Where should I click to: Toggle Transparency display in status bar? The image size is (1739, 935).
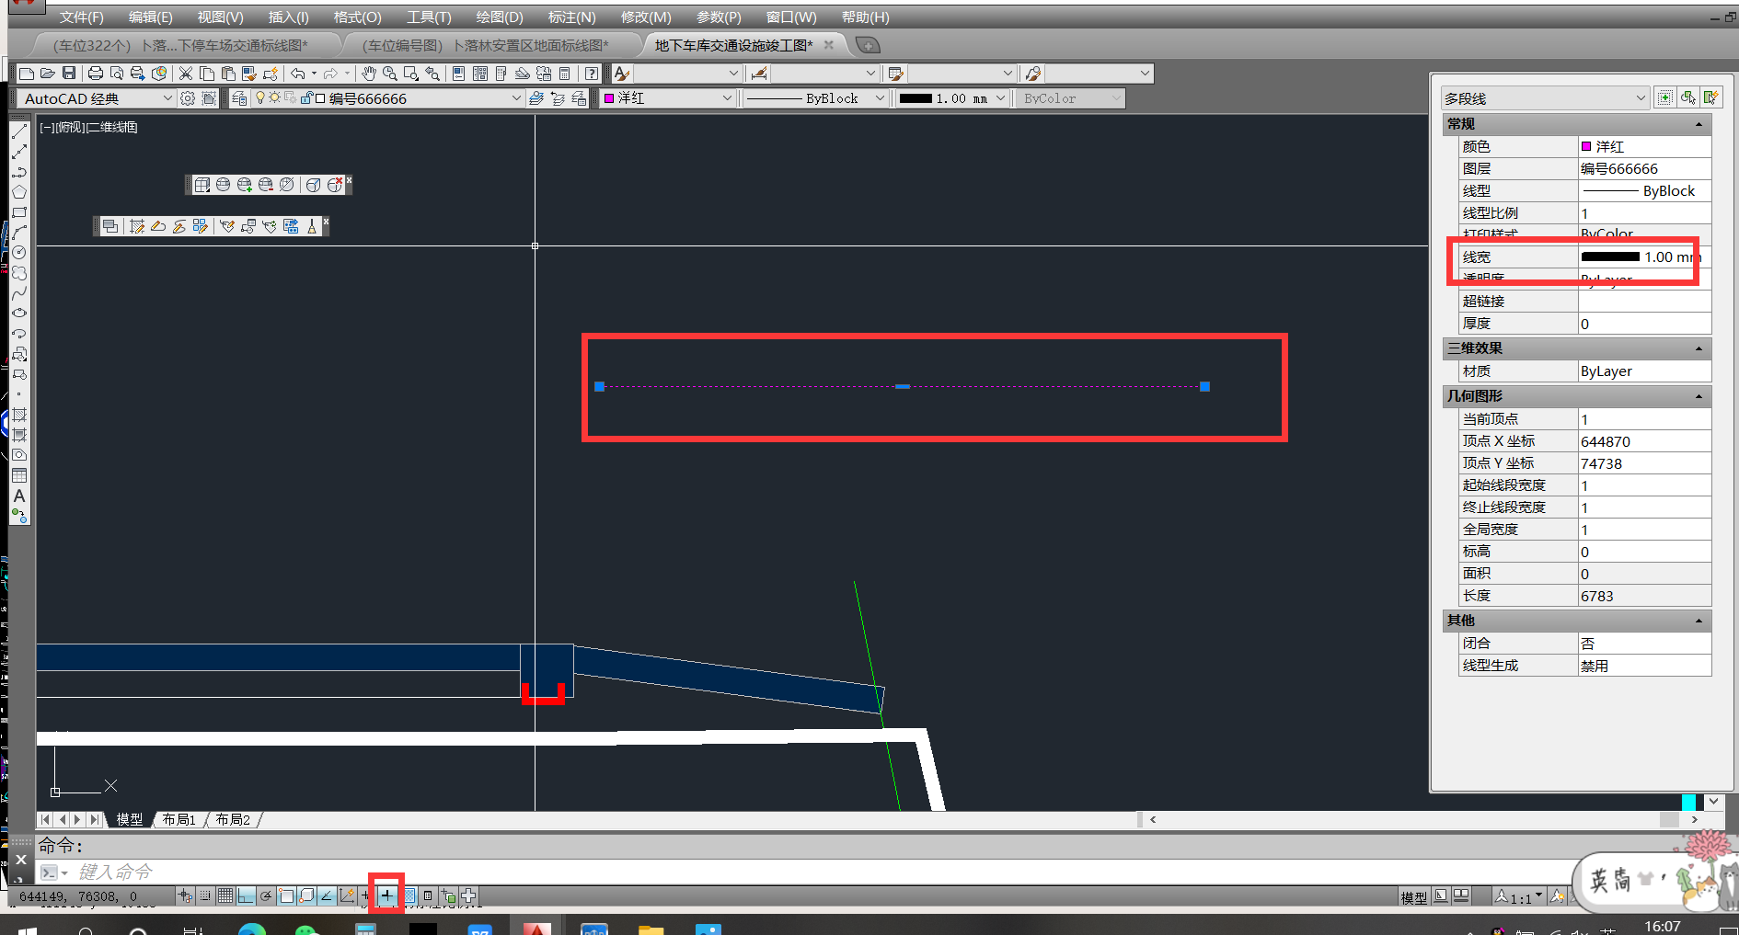(409, 895)
